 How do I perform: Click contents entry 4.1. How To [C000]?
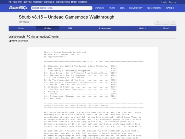click(x=80, y=94)
